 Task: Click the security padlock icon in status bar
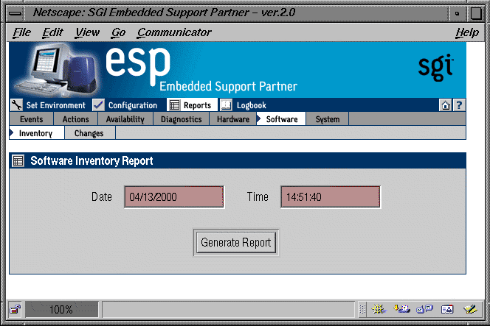point(15,309)
